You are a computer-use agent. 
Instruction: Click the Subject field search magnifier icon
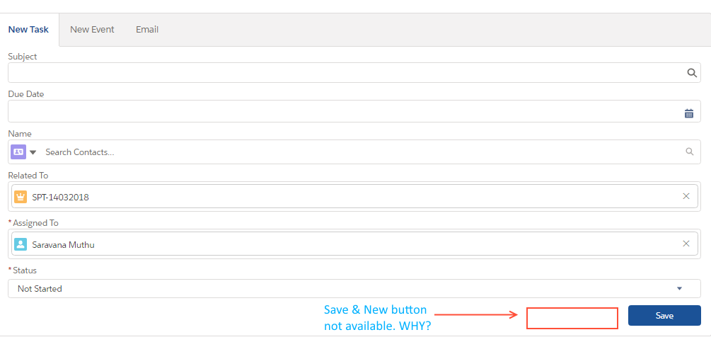pyautogui.click(x=692, y=73)
